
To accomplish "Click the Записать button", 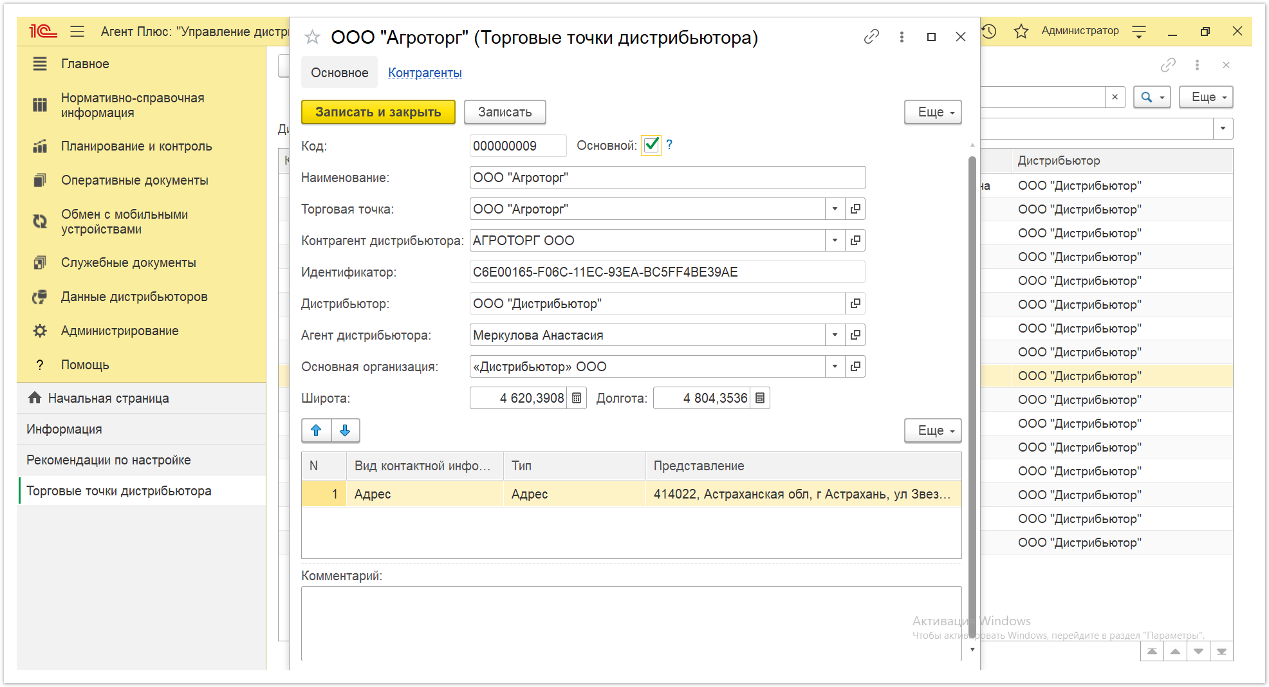I will [505, 112].
